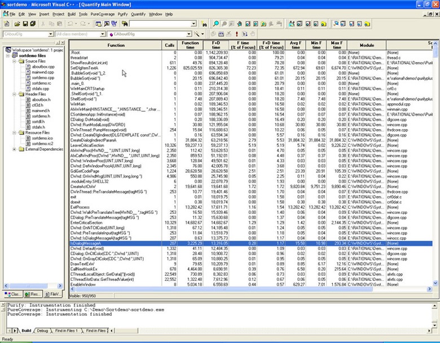Switch to the ClassView tab
The width and height of the screenshot is (440, 343).
[12, 294]
